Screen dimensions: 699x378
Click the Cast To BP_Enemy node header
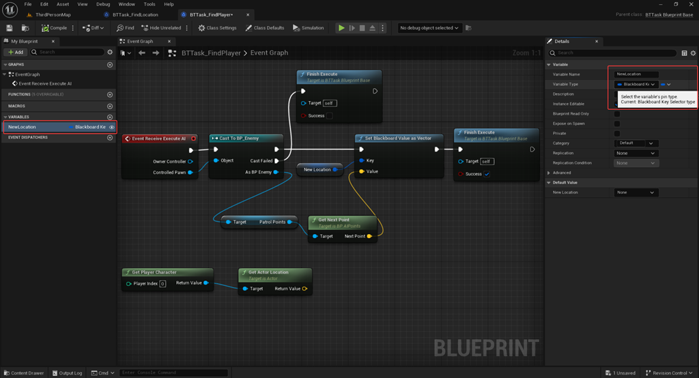tap(246, 139)
